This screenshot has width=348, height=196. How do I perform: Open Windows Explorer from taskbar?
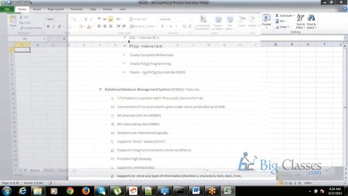click(x=38, y=191)
